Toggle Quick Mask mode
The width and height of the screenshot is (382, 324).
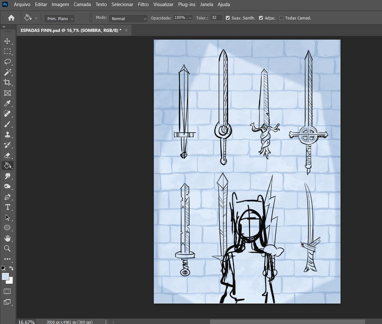tap(7, 292)
